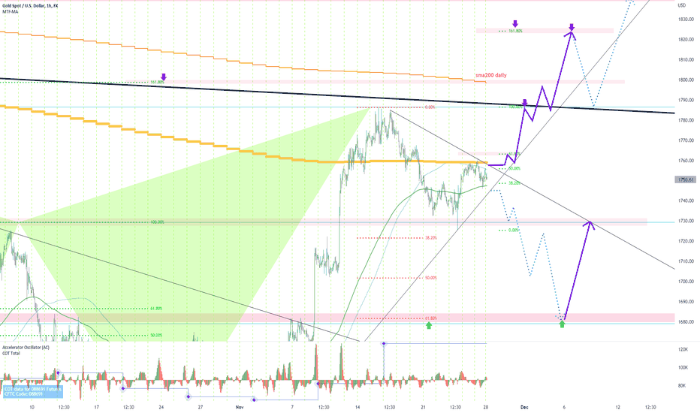Viewport: 700px width, 413px height.
Task: Select the 1780.00 price axis label
Action: tap(686, 120)
